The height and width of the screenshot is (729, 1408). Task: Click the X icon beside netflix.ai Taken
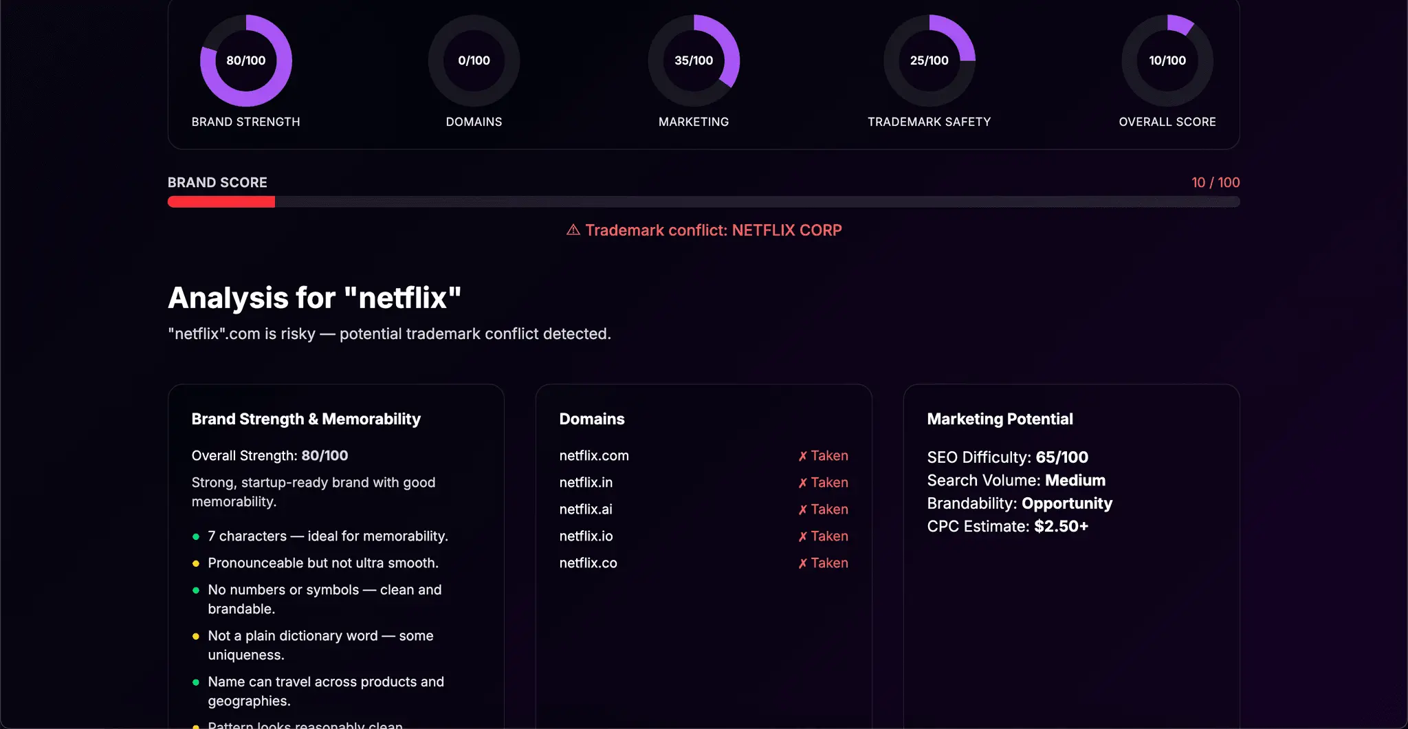(802, 510)
